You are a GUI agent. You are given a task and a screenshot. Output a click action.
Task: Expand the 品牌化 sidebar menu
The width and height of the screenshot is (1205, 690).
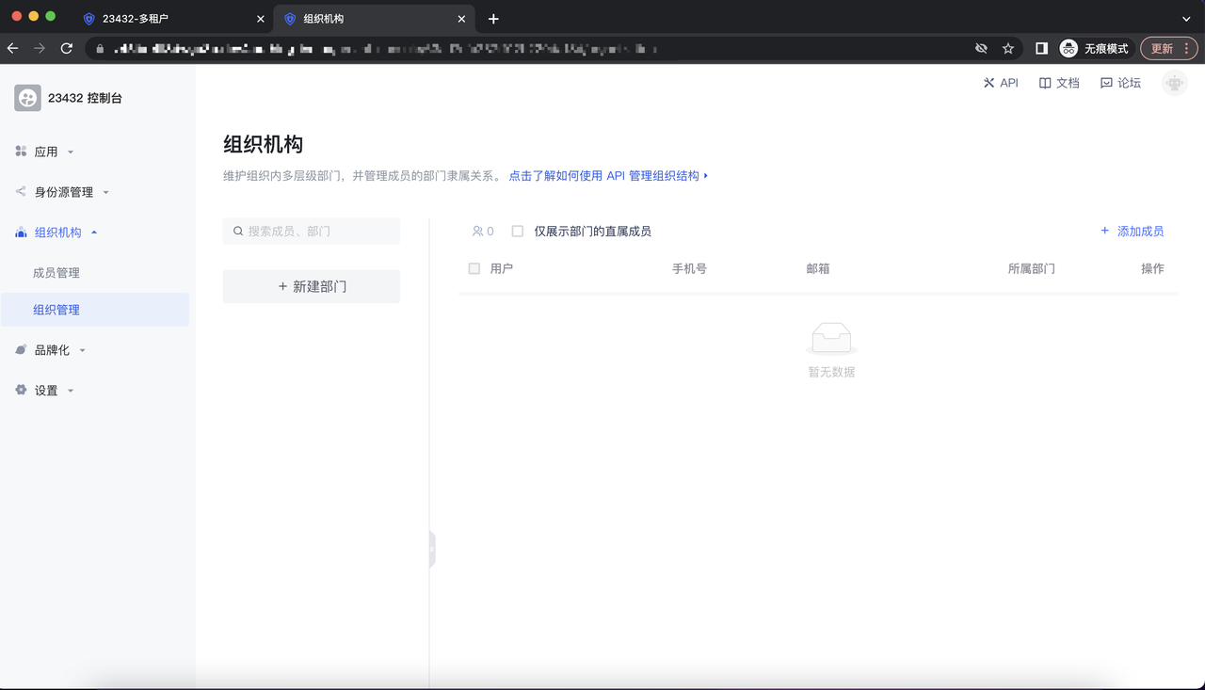(x=52, y=350)
